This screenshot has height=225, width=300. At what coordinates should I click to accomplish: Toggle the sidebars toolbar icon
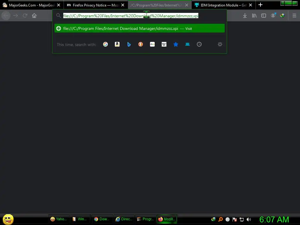[264, 16]
